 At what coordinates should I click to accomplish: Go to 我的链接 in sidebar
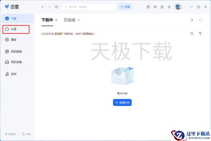tap(17, 52)
